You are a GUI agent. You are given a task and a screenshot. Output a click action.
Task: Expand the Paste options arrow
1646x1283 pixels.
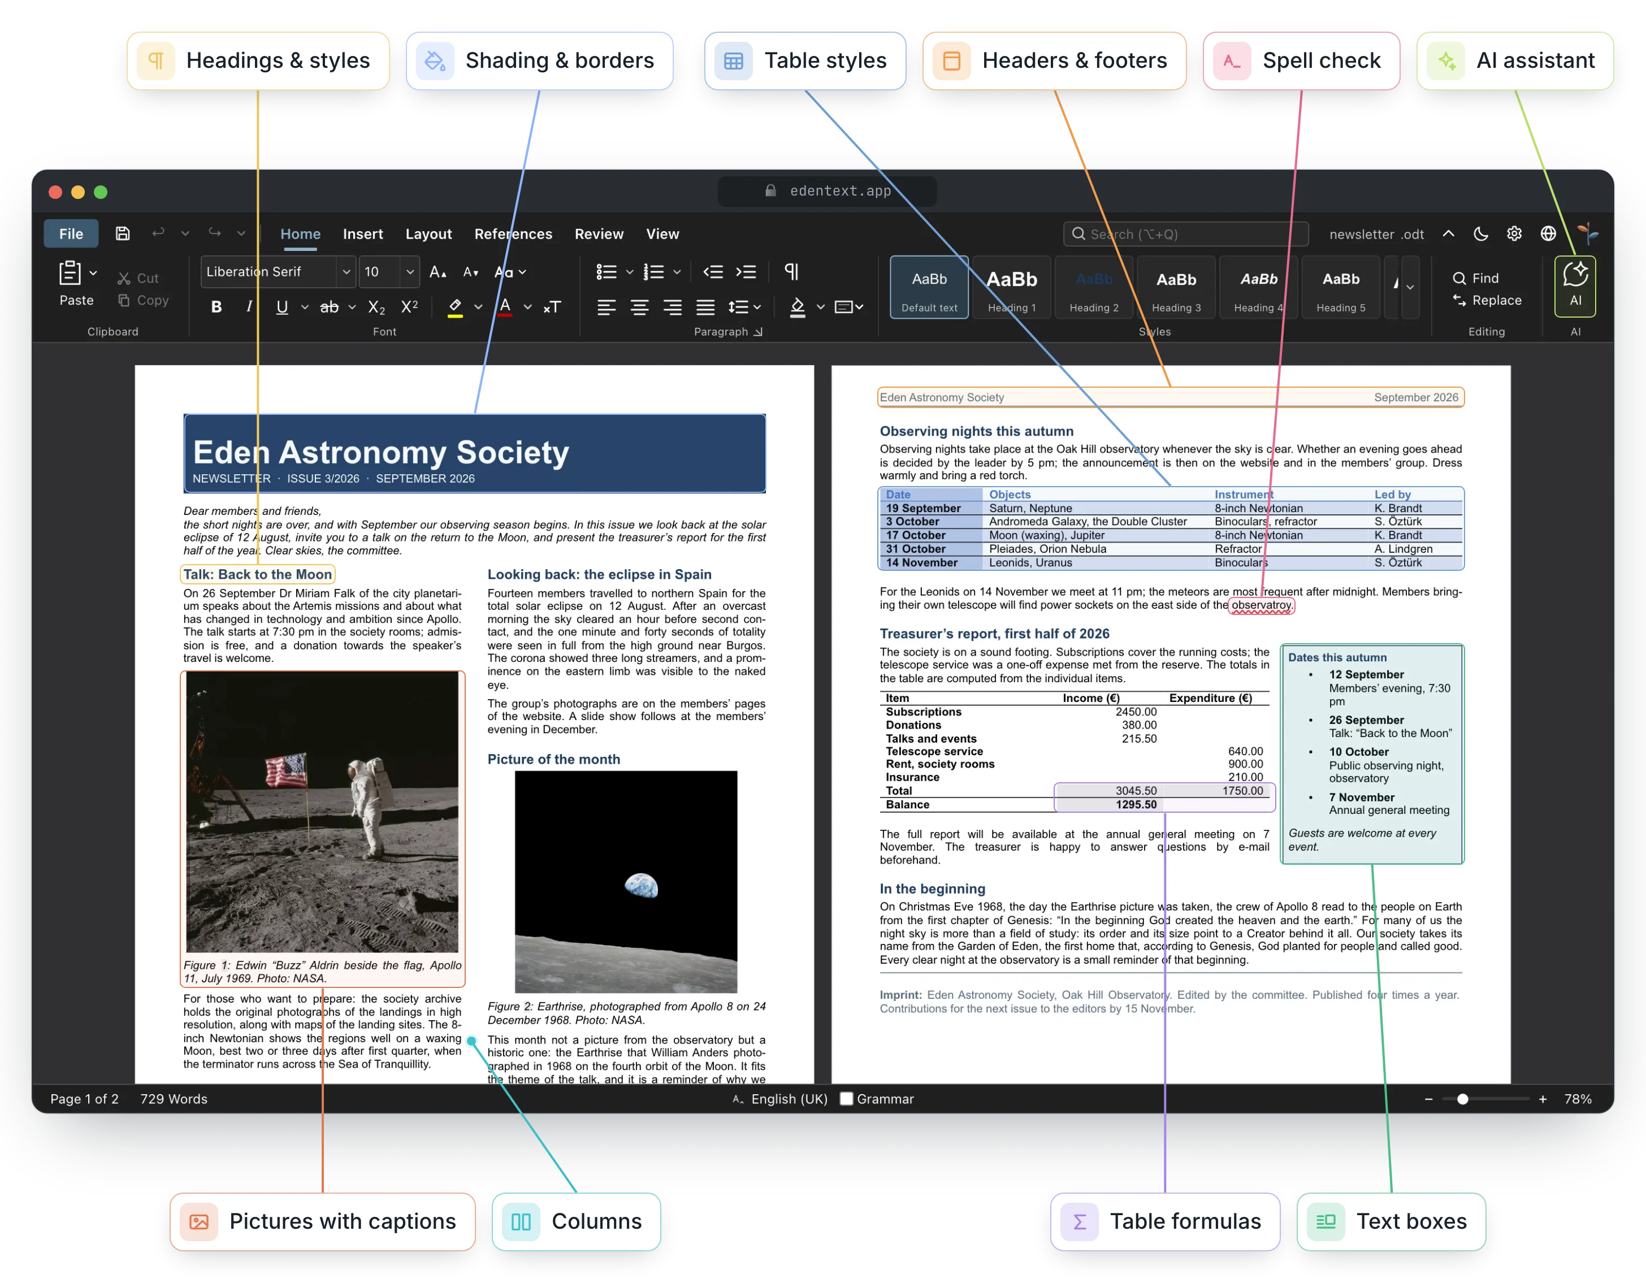pyautogui.click(x=93, y=273)
